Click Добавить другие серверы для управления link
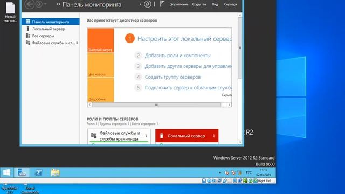Viewport: 345px width, 194px height. click(x=188, y=66)
